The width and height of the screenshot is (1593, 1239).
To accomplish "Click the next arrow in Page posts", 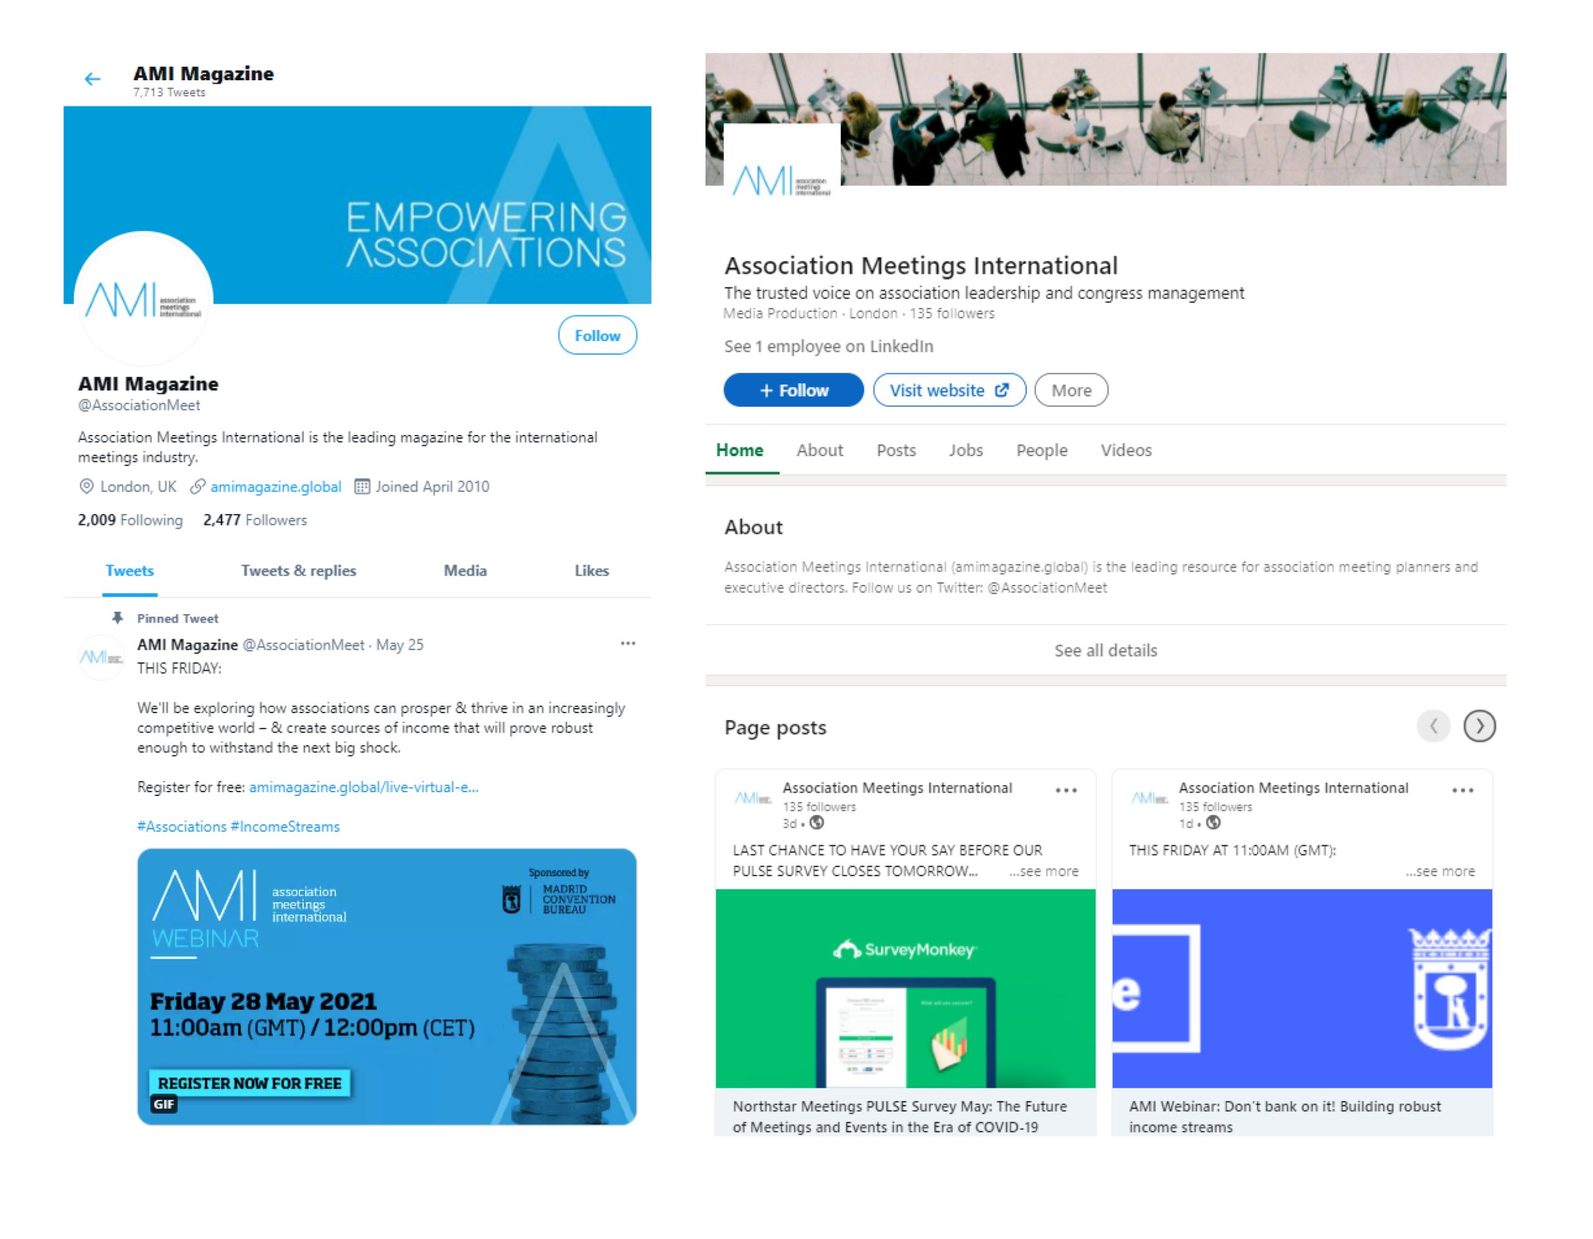I will (x=1479, y=726).
